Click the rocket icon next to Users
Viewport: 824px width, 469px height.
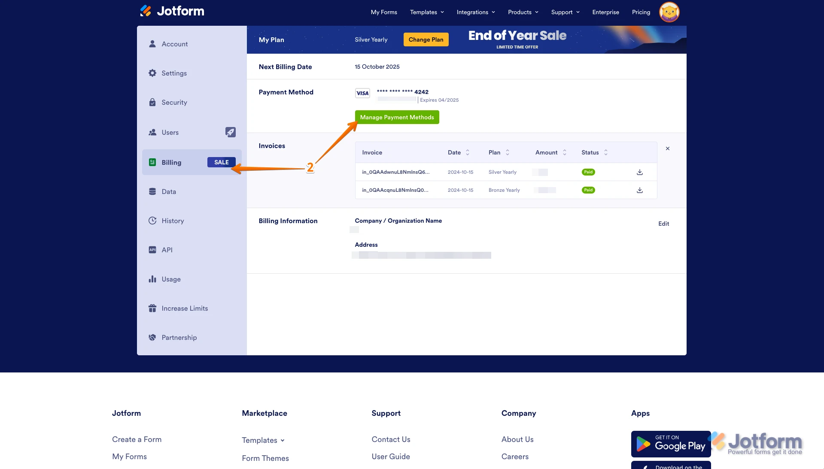point(230,132)
